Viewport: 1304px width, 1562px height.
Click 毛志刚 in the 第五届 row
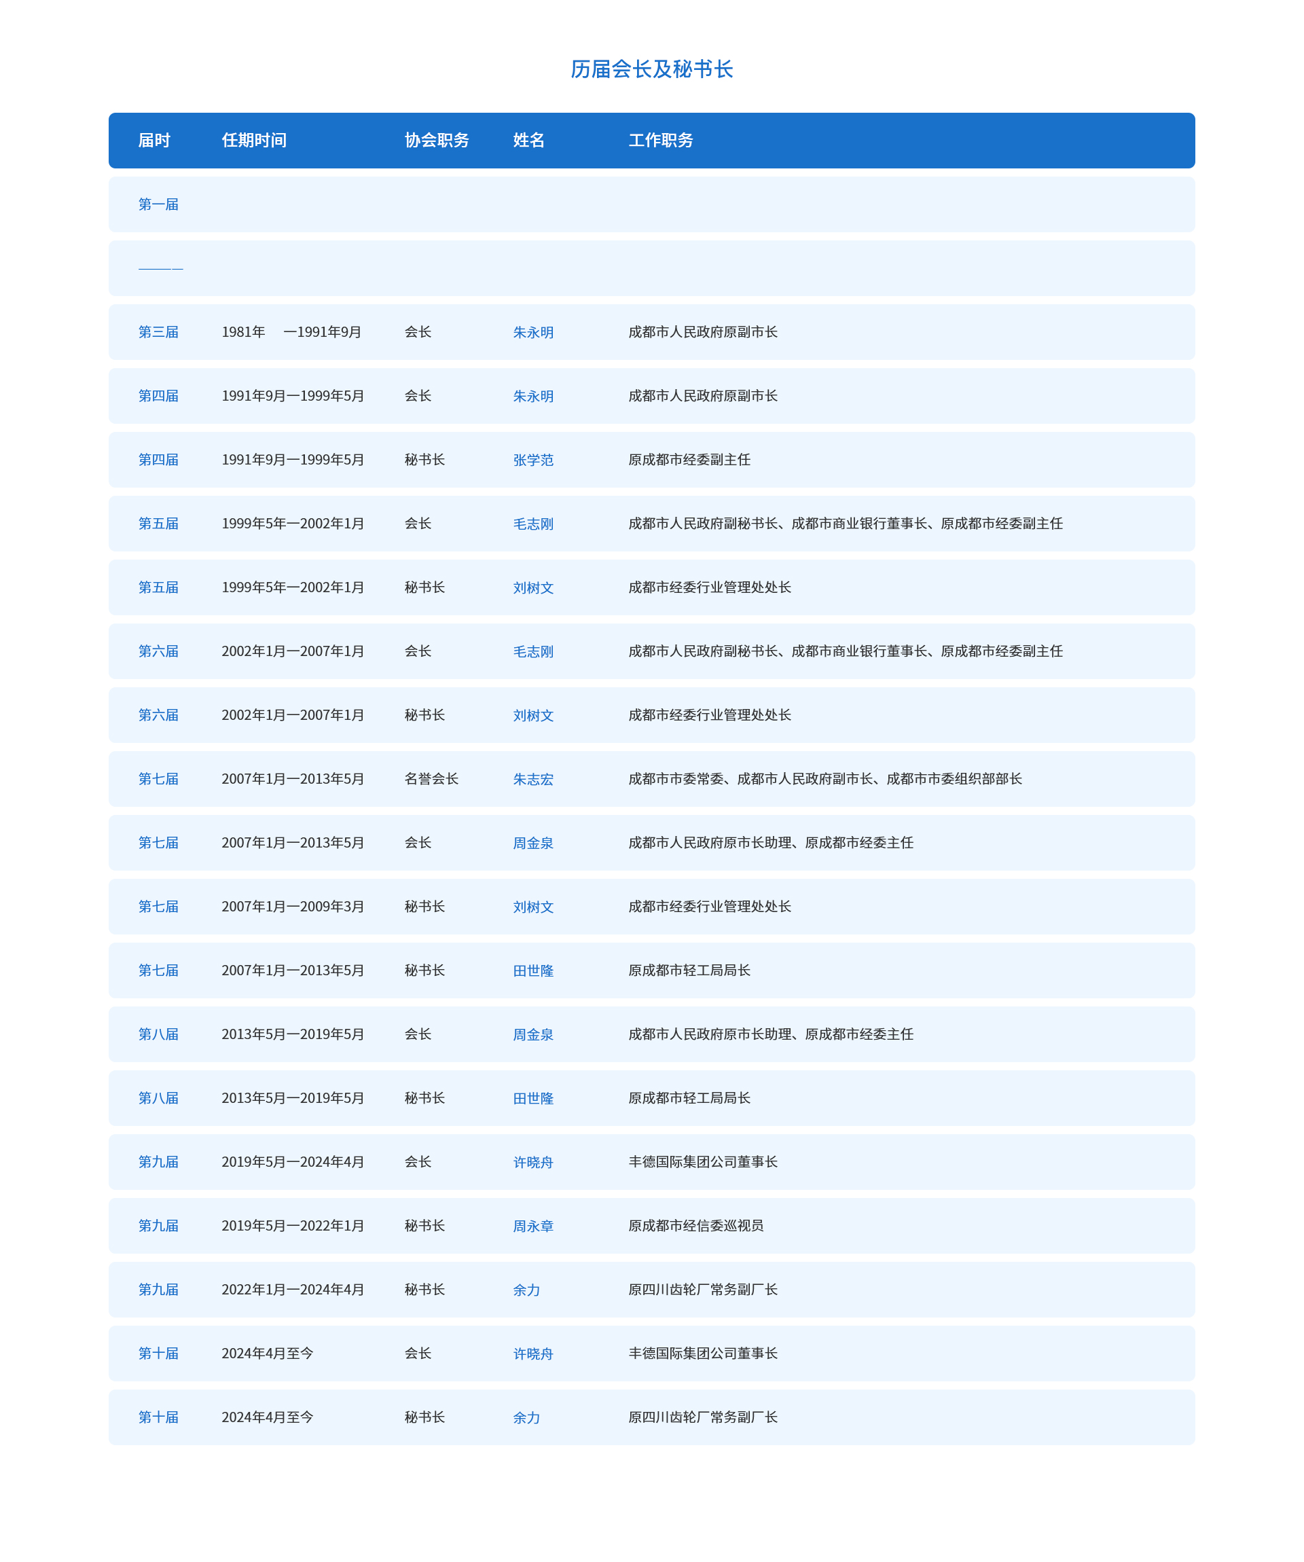[533, 524]
